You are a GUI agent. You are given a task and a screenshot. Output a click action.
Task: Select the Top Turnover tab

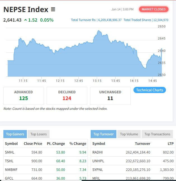point(103,134)
